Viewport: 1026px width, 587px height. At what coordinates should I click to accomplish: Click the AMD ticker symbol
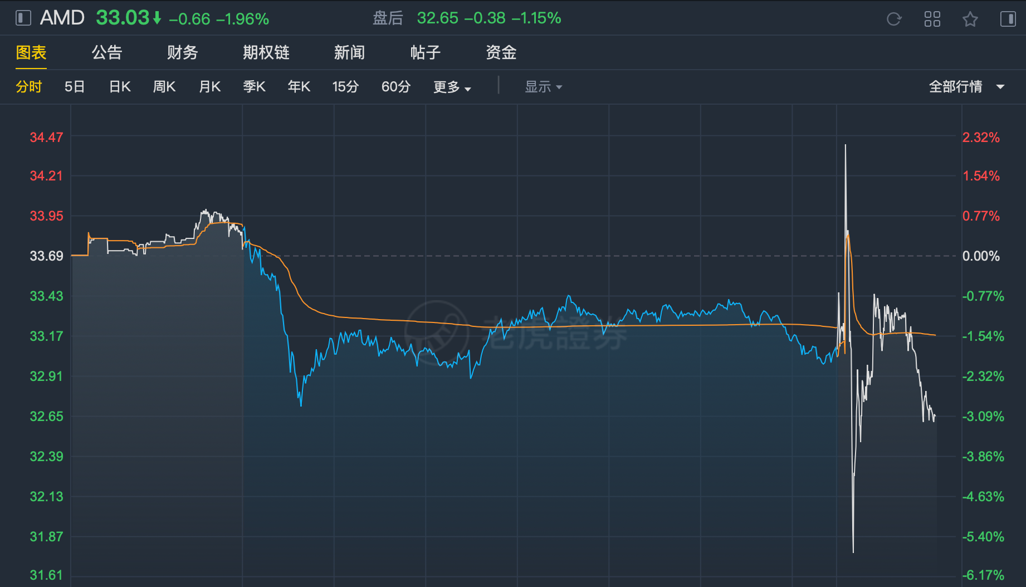62,18
